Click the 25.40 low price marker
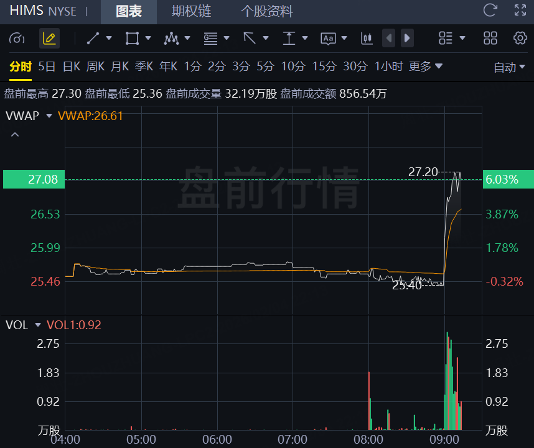This screenshot has height=448, width=534. [x=406, y=285]
